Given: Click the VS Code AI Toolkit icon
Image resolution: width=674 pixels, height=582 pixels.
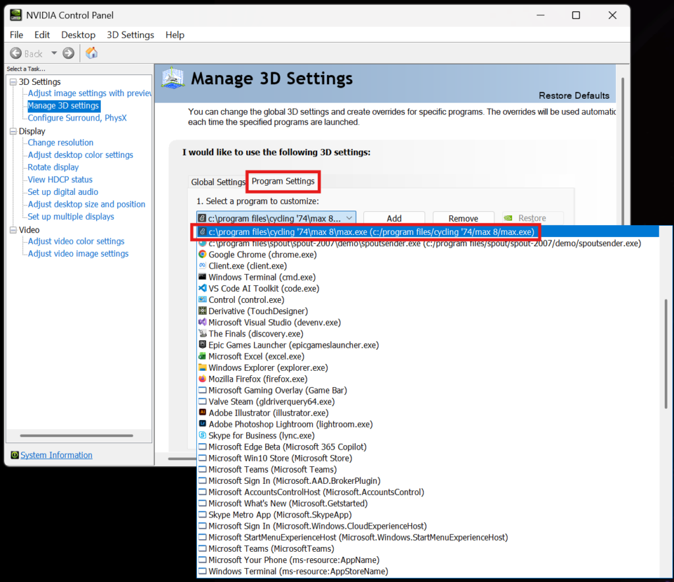Looking at the screenshot, I should click(203, 288).
